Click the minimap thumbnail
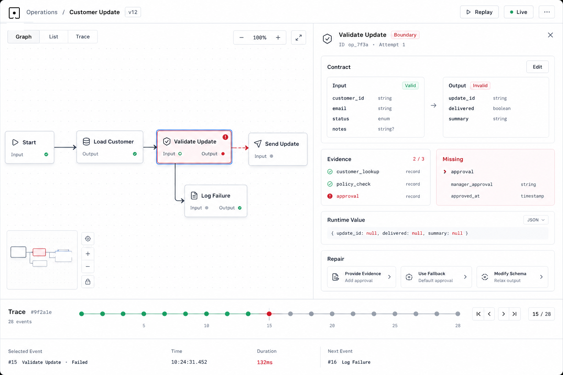This screenshot has height=375, width=563. 42,260
